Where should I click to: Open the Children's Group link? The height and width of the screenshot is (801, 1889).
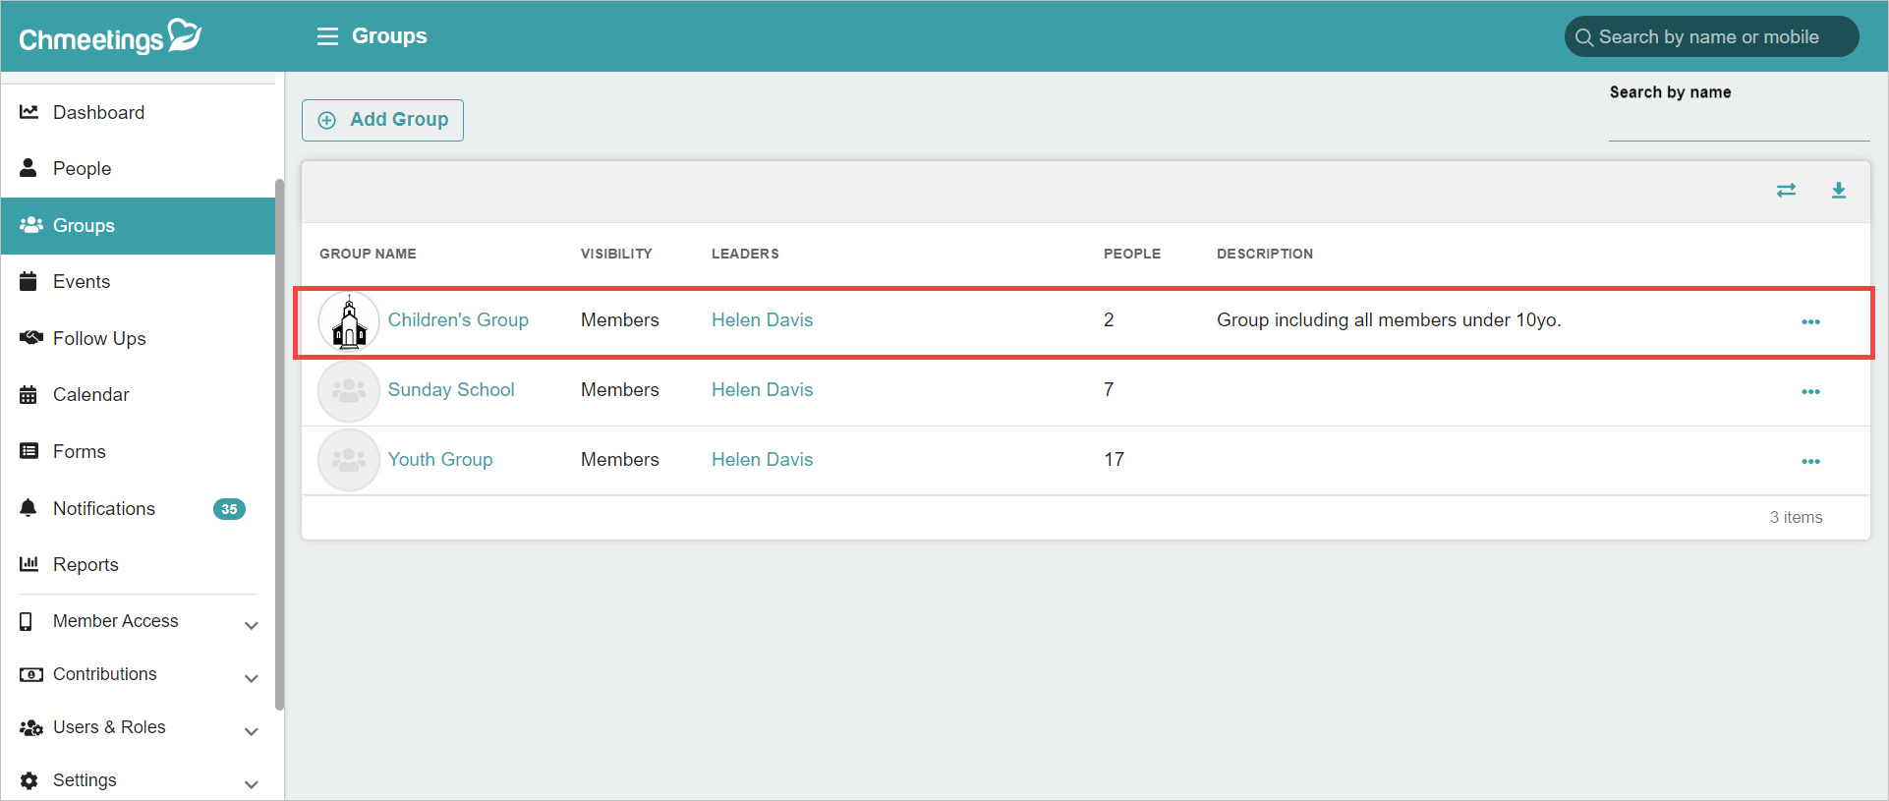point(458,320)
